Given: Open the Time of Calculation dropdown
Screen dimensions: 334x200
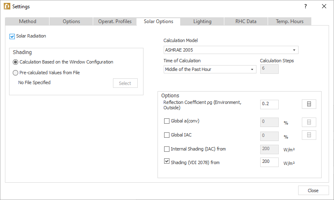Looking at the screenshot, I should pyautogui.click(x=210, y=69).
